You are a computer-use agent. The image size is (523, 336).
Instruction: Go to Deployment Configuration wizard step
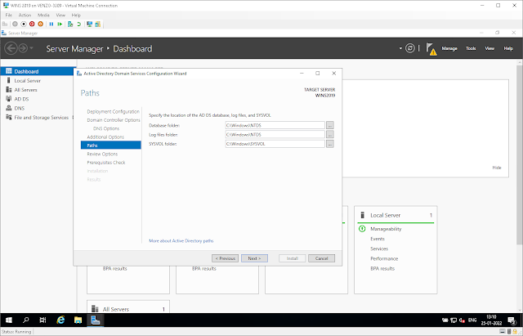(x=113, y=111)
